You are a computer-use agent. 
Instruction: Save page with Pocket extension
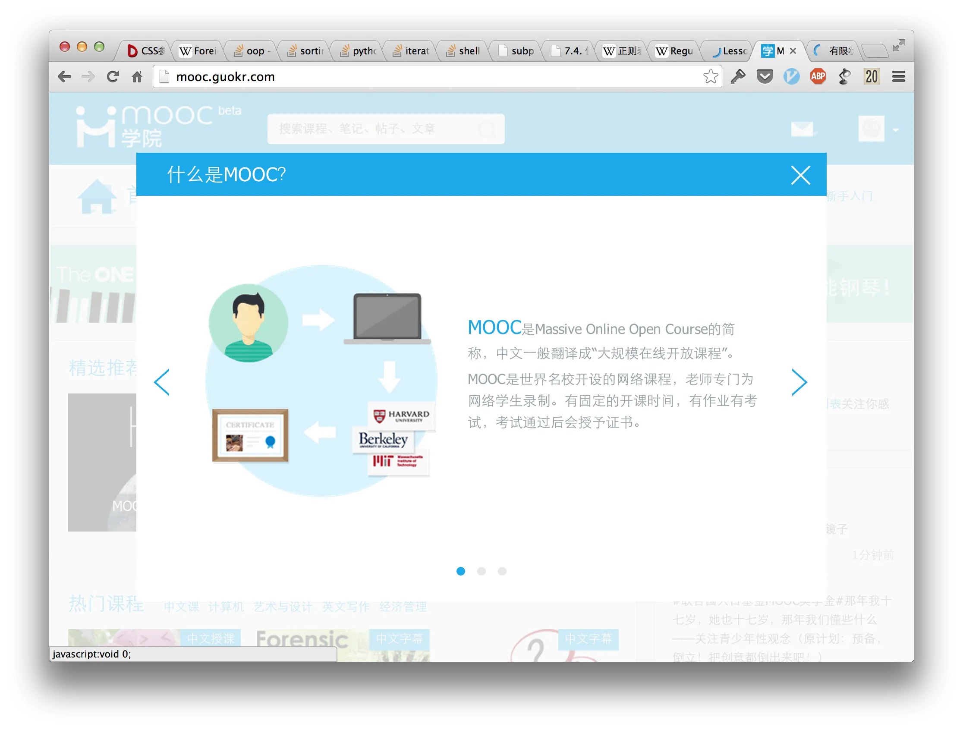[x=765, y=77]
